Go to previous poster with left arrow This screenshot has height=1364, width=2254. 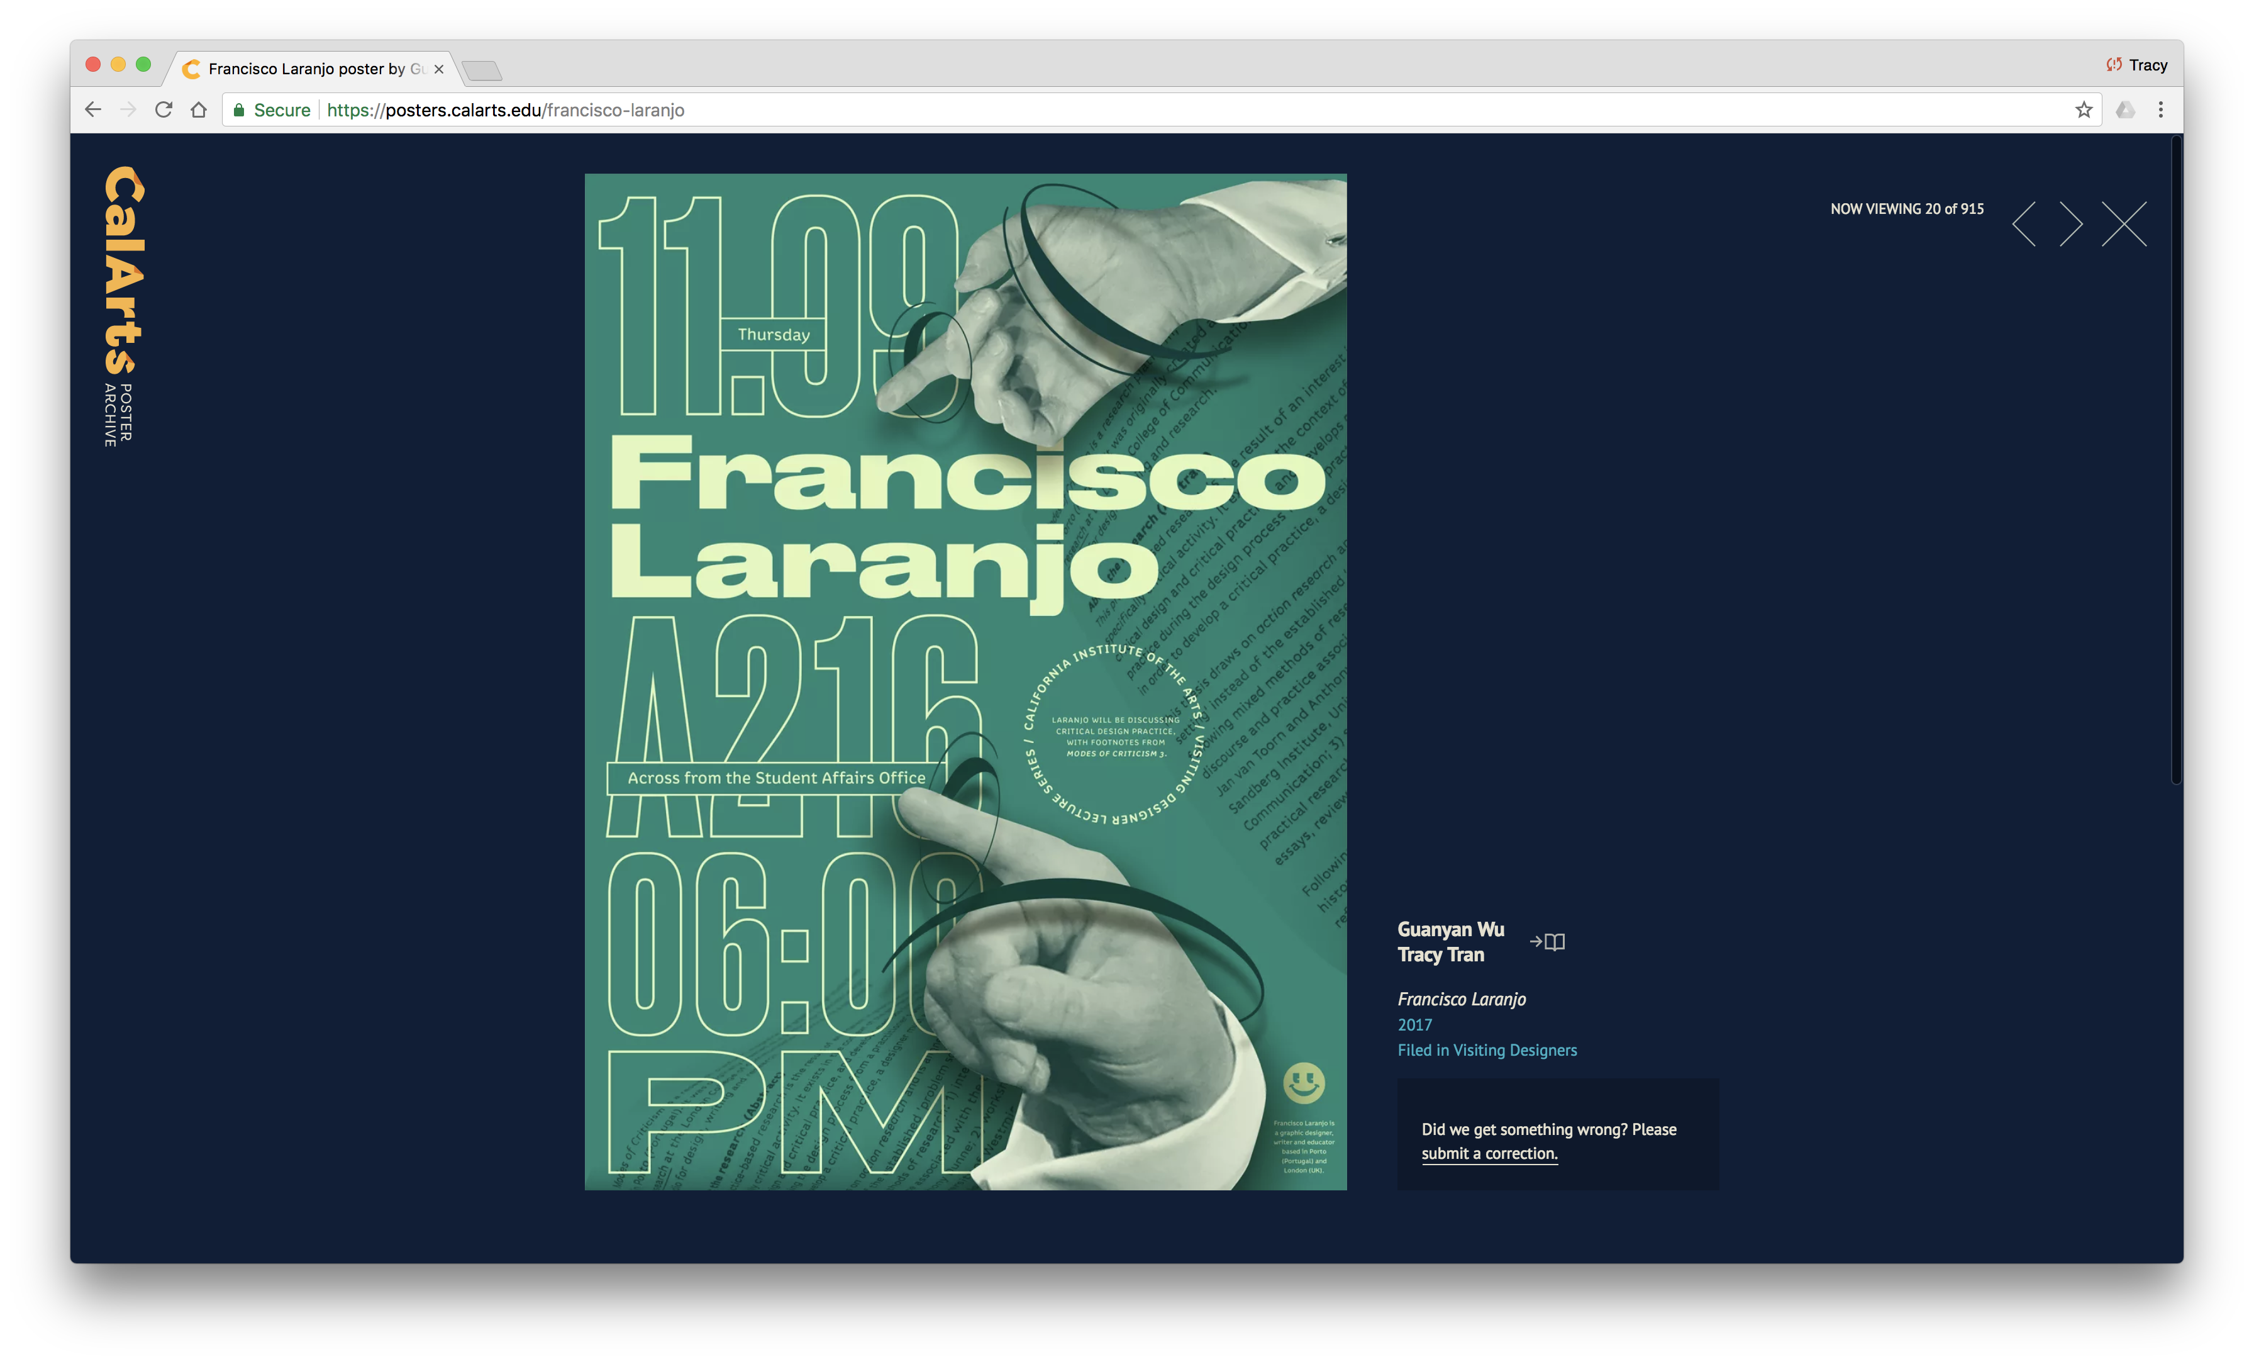pyautogui.click(x=2024, y=224)
